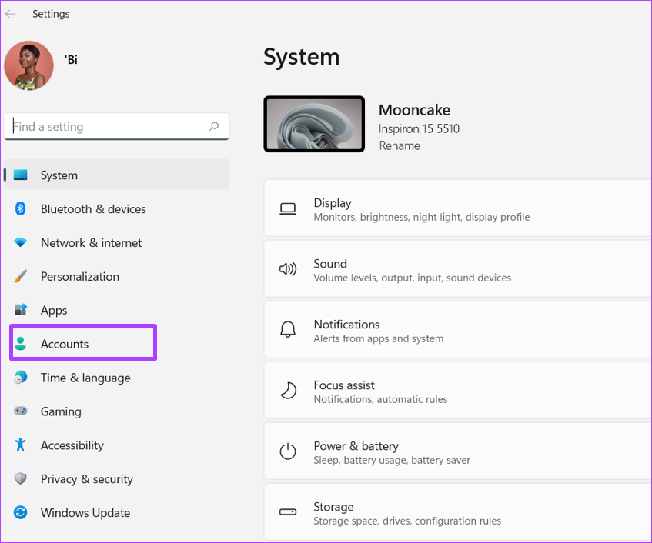The height and width of the screenshot is (543, 652).
Task: Click the Find a setting field
Action: 116,126
